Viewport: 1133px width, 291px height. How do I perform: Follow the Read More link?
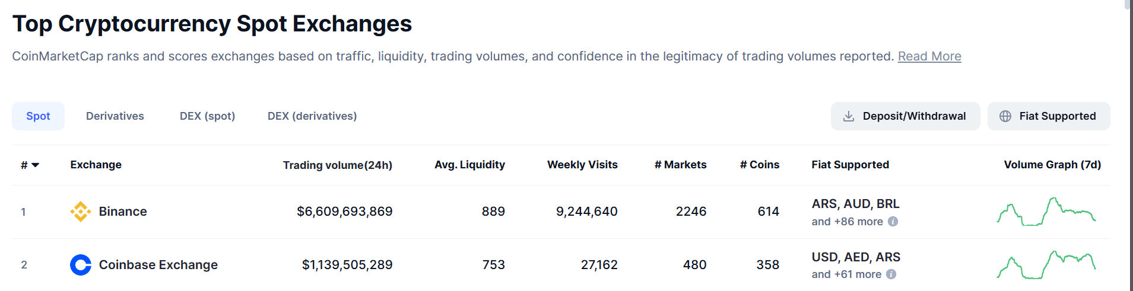tap(929, 56)
